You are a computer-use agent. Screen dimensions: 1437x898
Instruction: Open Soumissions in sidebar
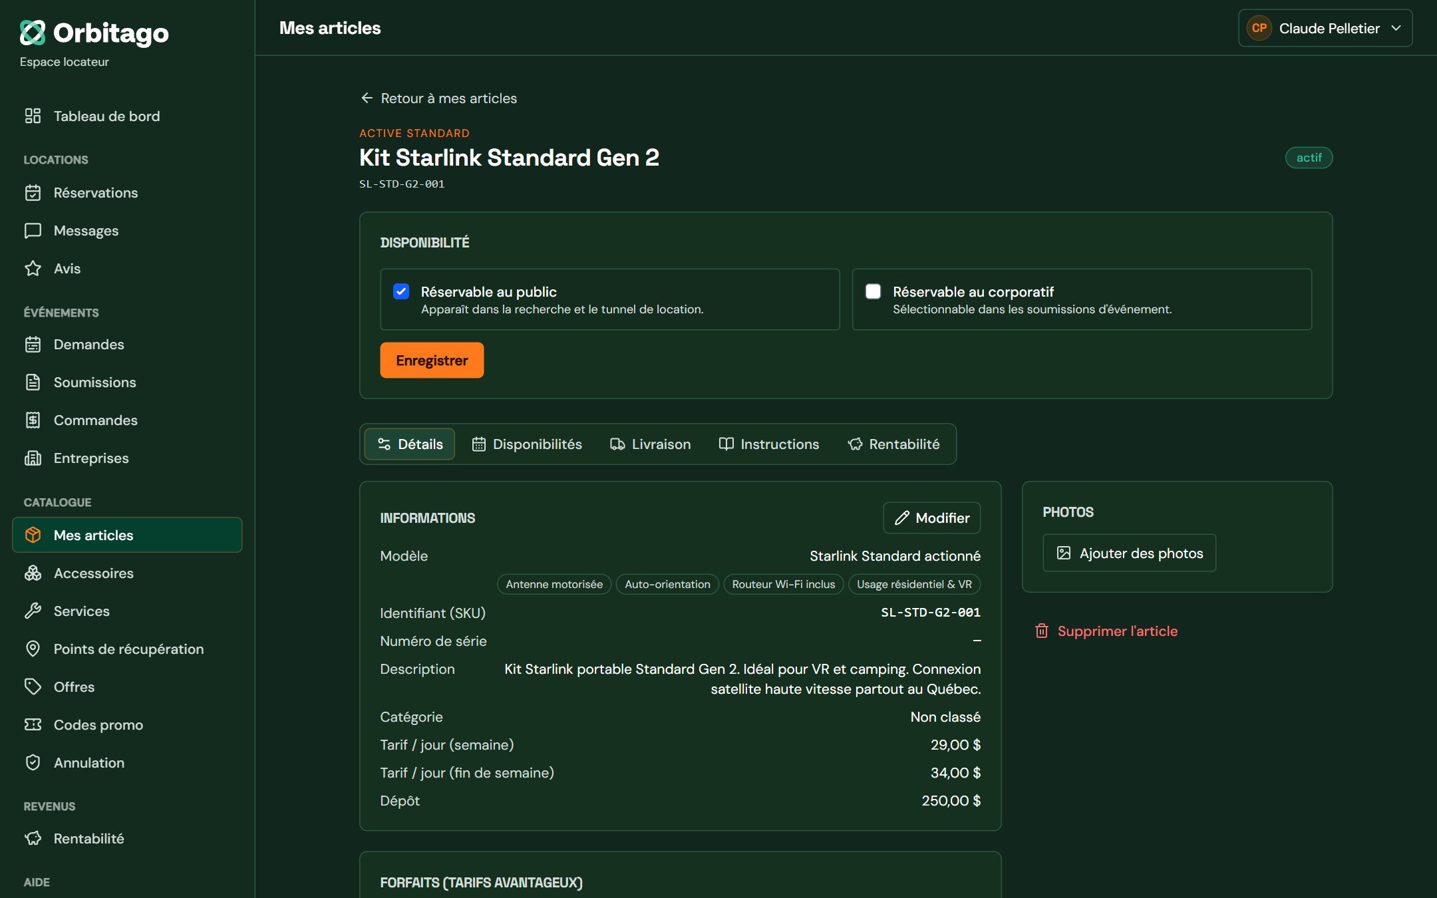point(127,382)
